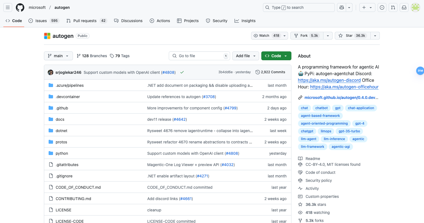The height and width of the screenshot is (223, 424).
Task: Switch to the Issues tab
Action: coord(44,21)
